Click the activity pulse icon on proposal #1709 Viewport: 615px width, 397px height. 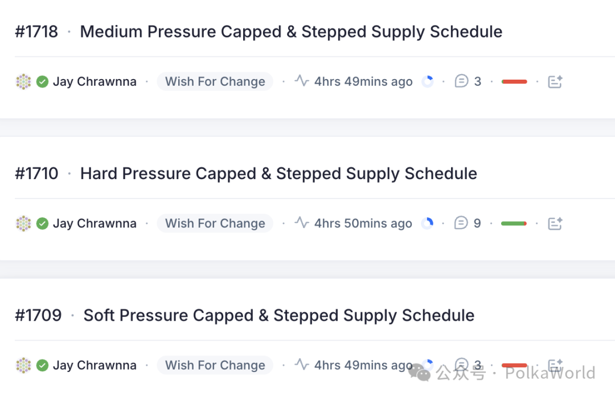302,365
